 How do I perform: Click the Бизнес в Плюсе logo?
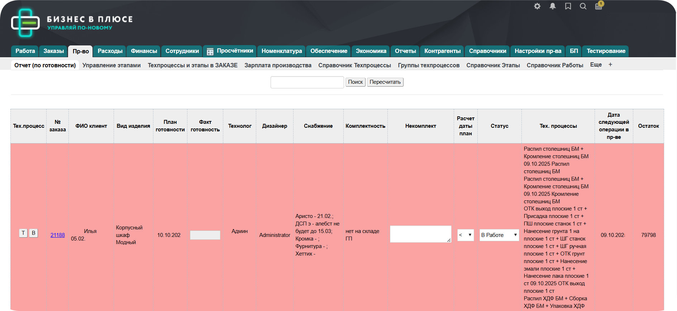point(72,23)
